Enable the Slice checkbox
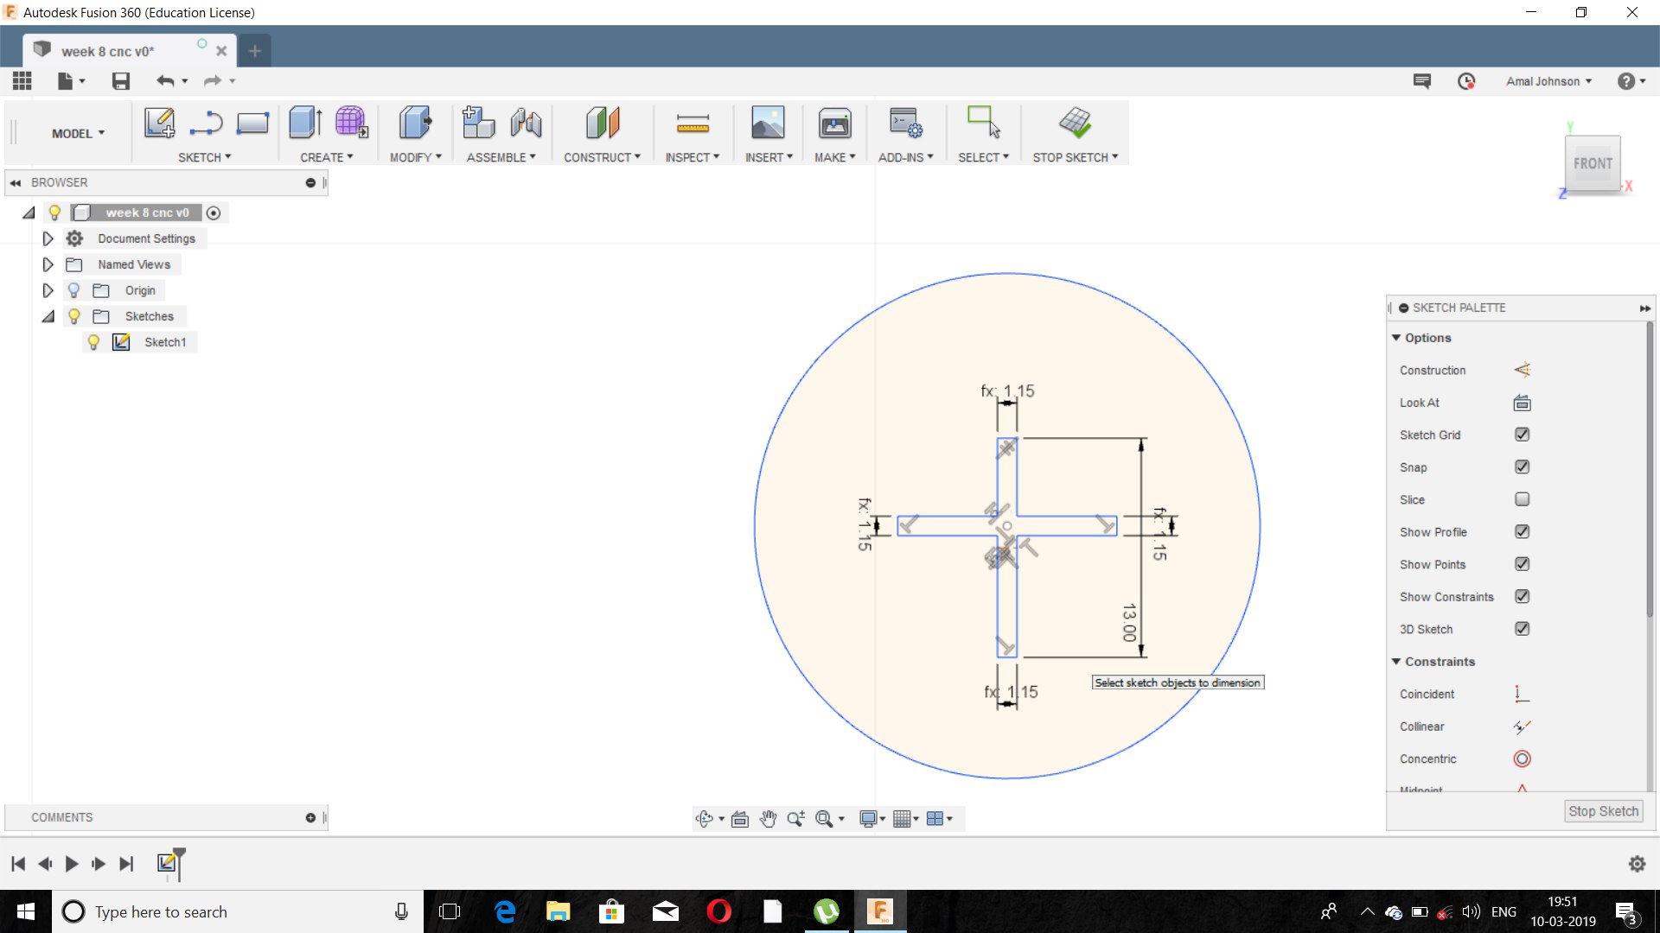The width and height of the screenshot is (1660, 933). click(x=1522, y=499)
